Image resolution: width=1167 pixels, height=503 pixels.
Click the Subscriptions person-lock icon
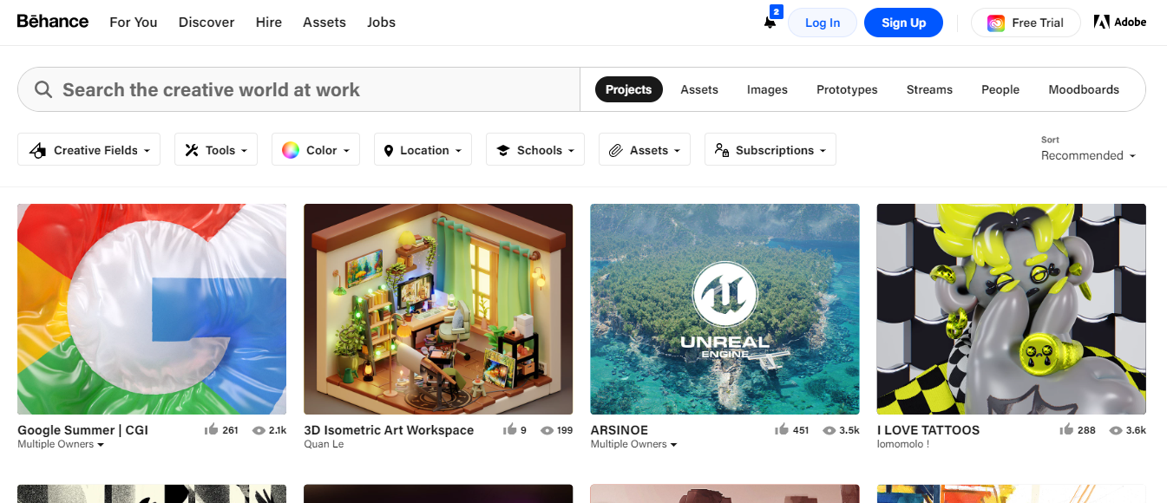pos(722,150)
